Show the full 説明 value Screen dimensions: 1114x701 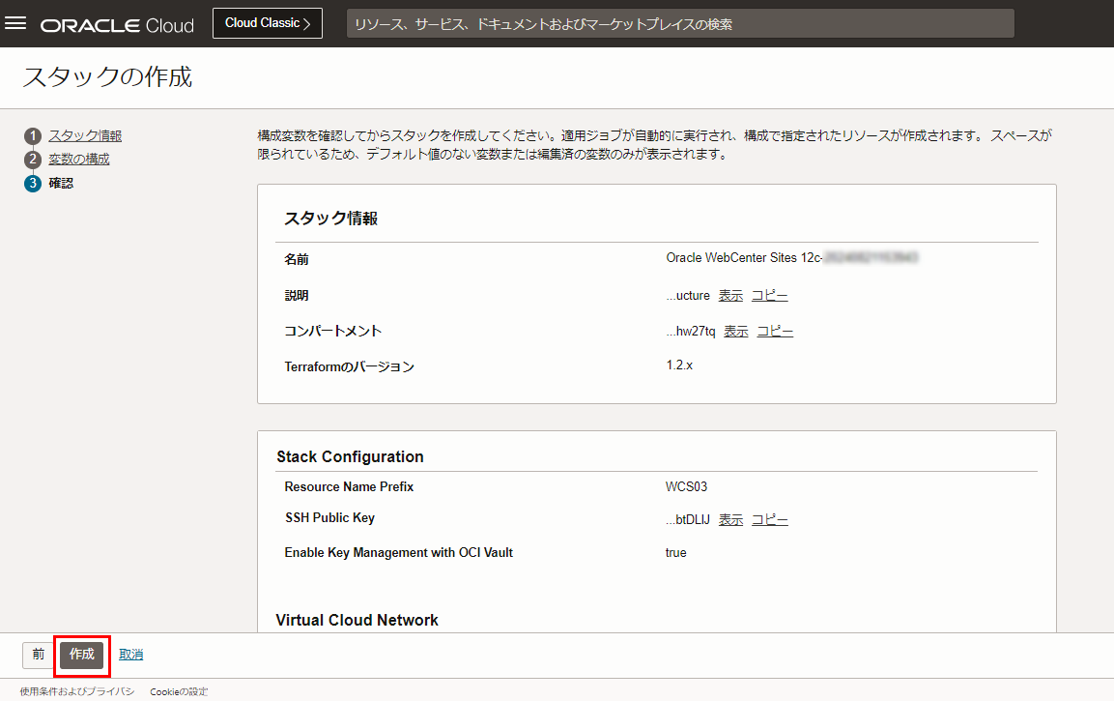[730, 296]
